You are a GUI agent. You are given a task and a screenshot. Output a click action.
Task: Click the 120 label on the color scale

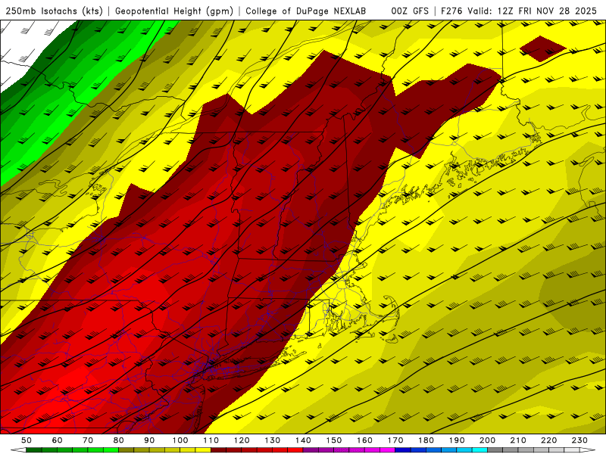pos(242,440)
